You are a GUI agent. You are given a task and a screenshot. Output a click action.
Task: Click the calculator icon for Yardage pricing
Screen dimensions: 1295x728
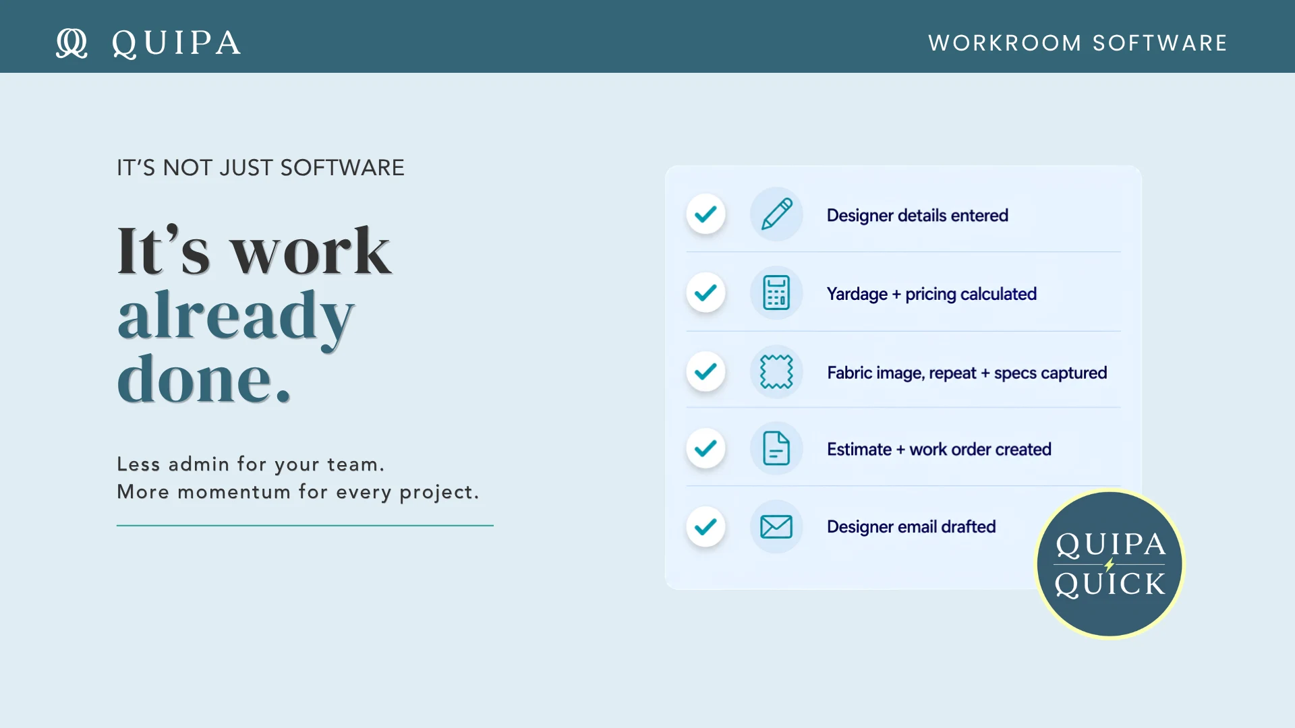tap(776, 293)
